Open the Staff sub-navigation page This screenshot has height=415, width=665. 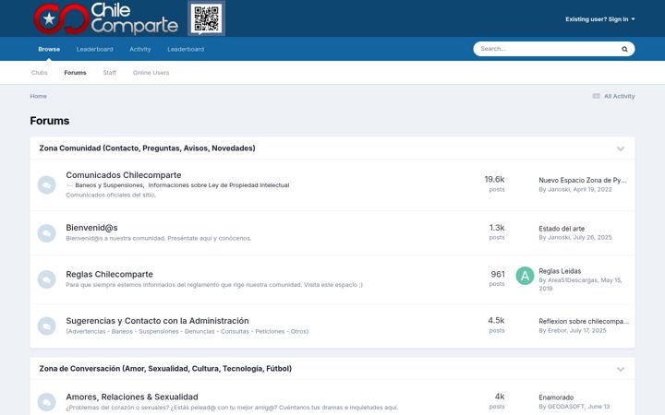click(x=109, y=73)
